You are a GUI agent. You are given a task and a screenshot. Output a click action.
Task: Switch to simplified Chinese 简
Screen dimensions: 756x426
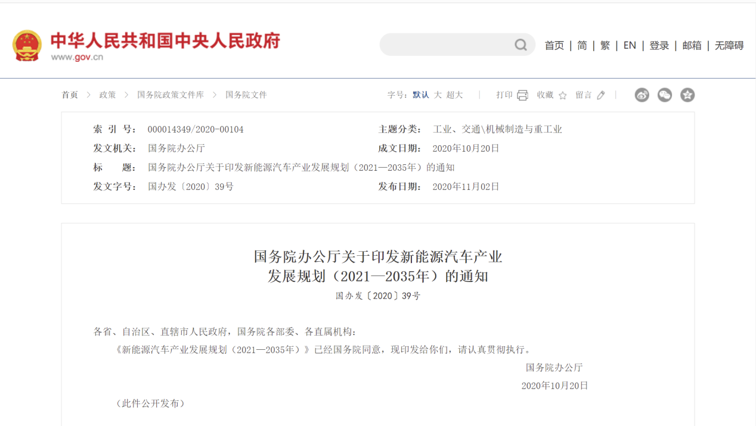coord(582,46)
